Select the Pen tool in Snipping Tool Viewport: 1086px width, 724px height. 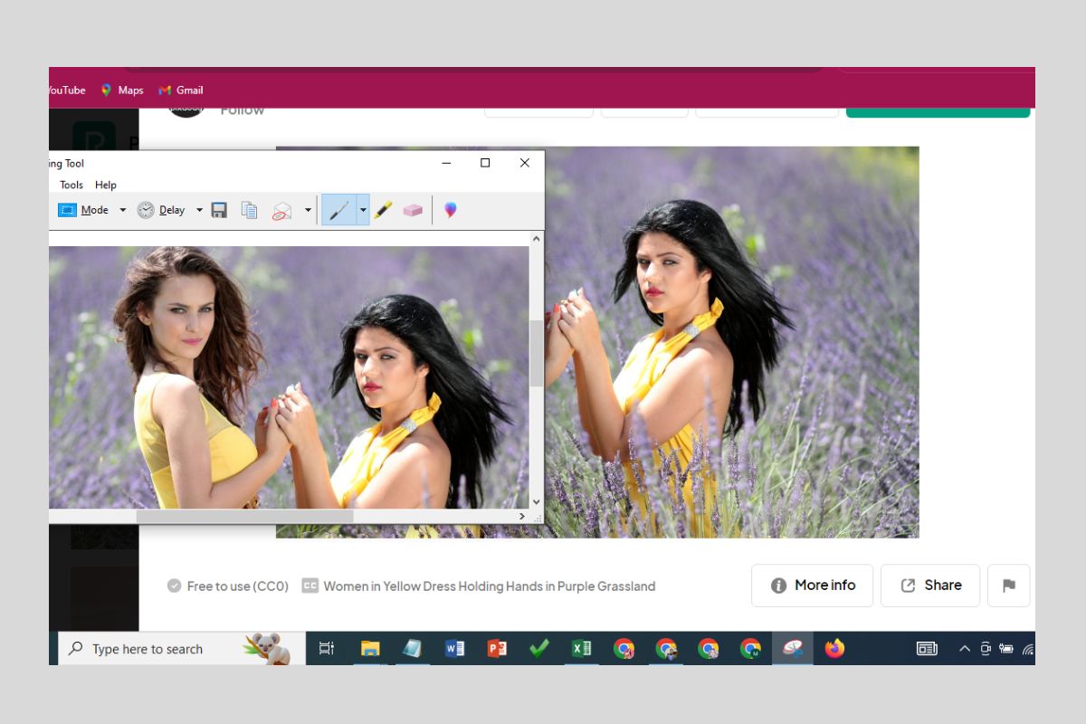[x=338, y=210]
